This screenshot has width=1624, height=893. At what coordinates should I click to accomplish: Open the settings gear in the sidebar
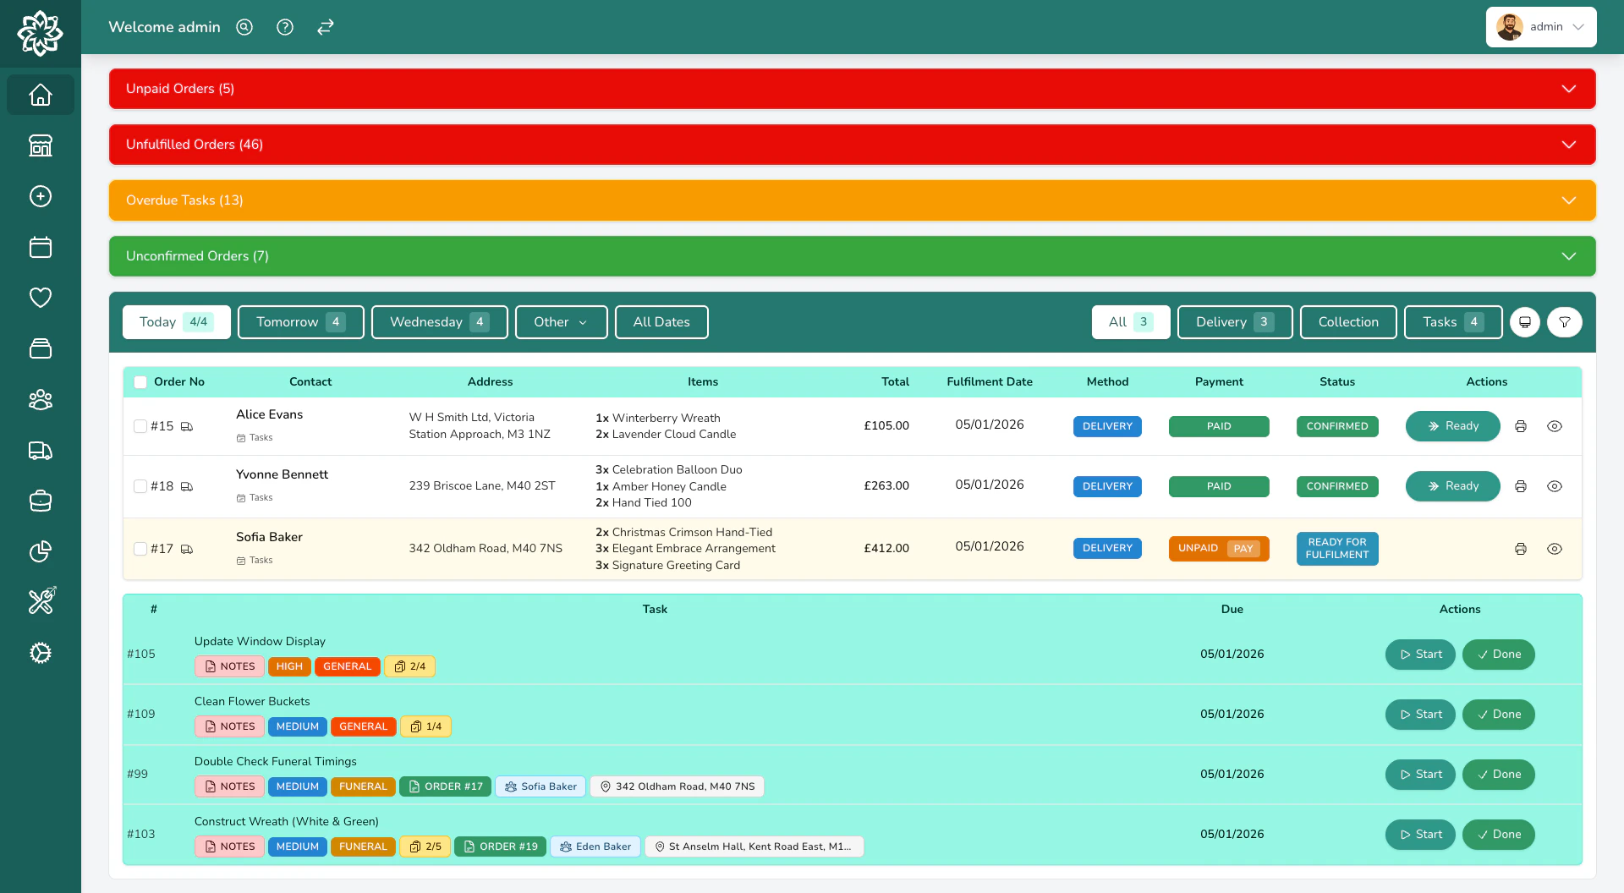(x=40, y=653)
